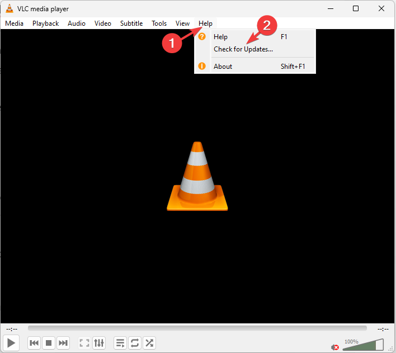Click the elapsed time label
This screenshot has width=396, height=353.
point(12,329)
